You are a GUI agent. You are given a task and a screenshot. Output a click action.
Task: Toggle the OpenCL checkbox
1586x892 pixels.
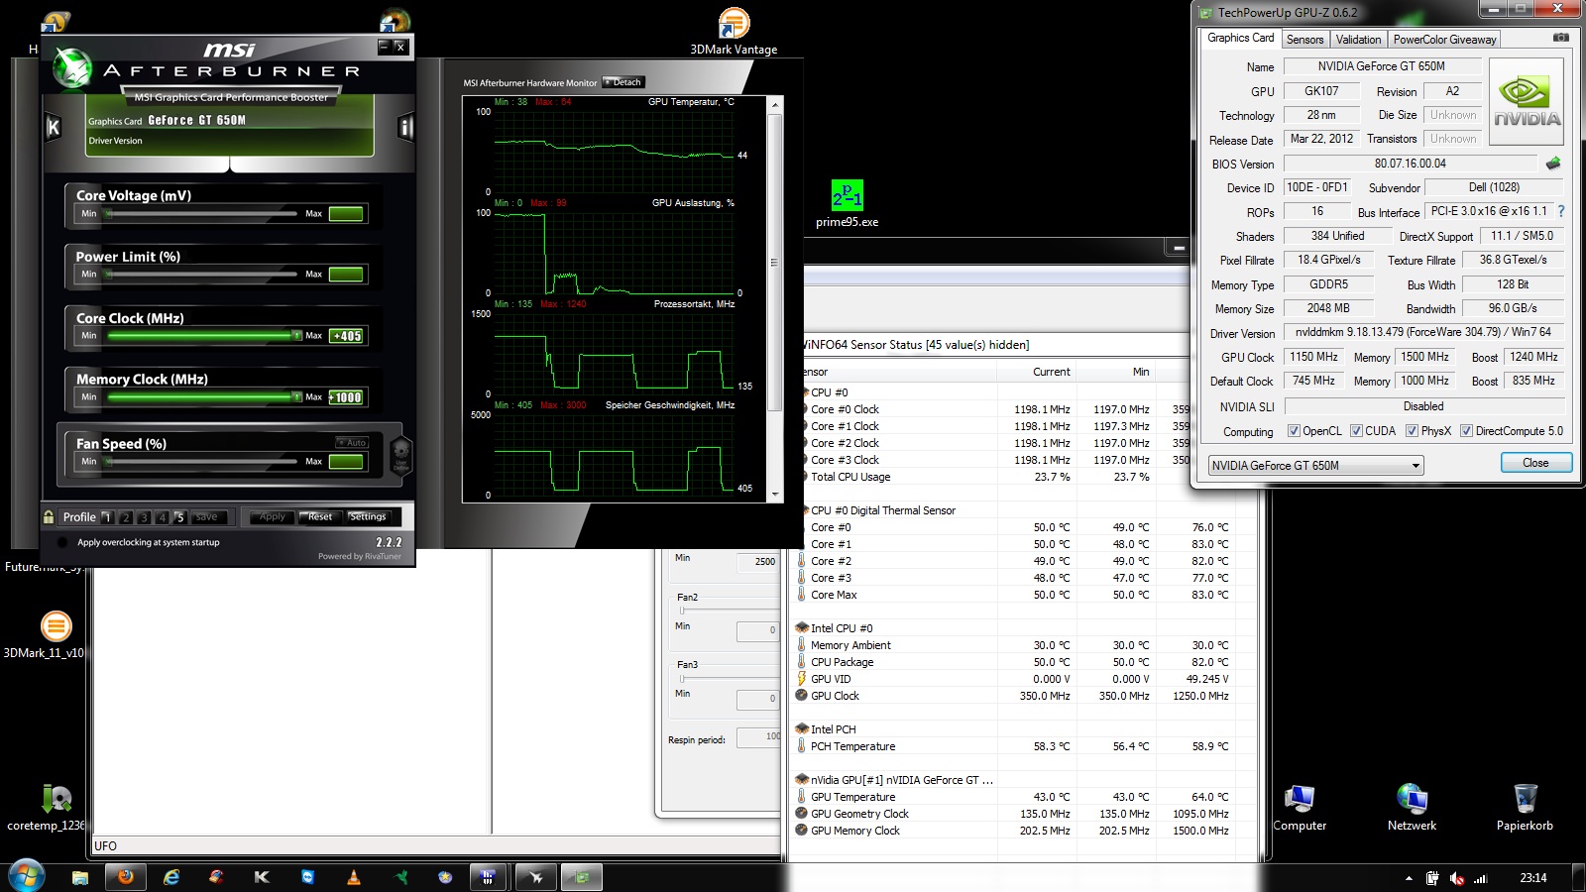(1294, 431)
